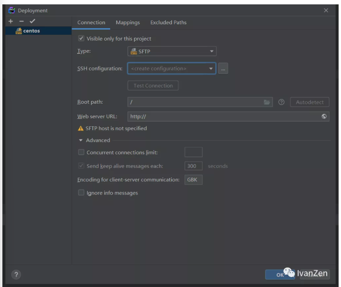Open the Type SFTP dropdown
This screenshot has width=341, height=287.
pos(172,51)
